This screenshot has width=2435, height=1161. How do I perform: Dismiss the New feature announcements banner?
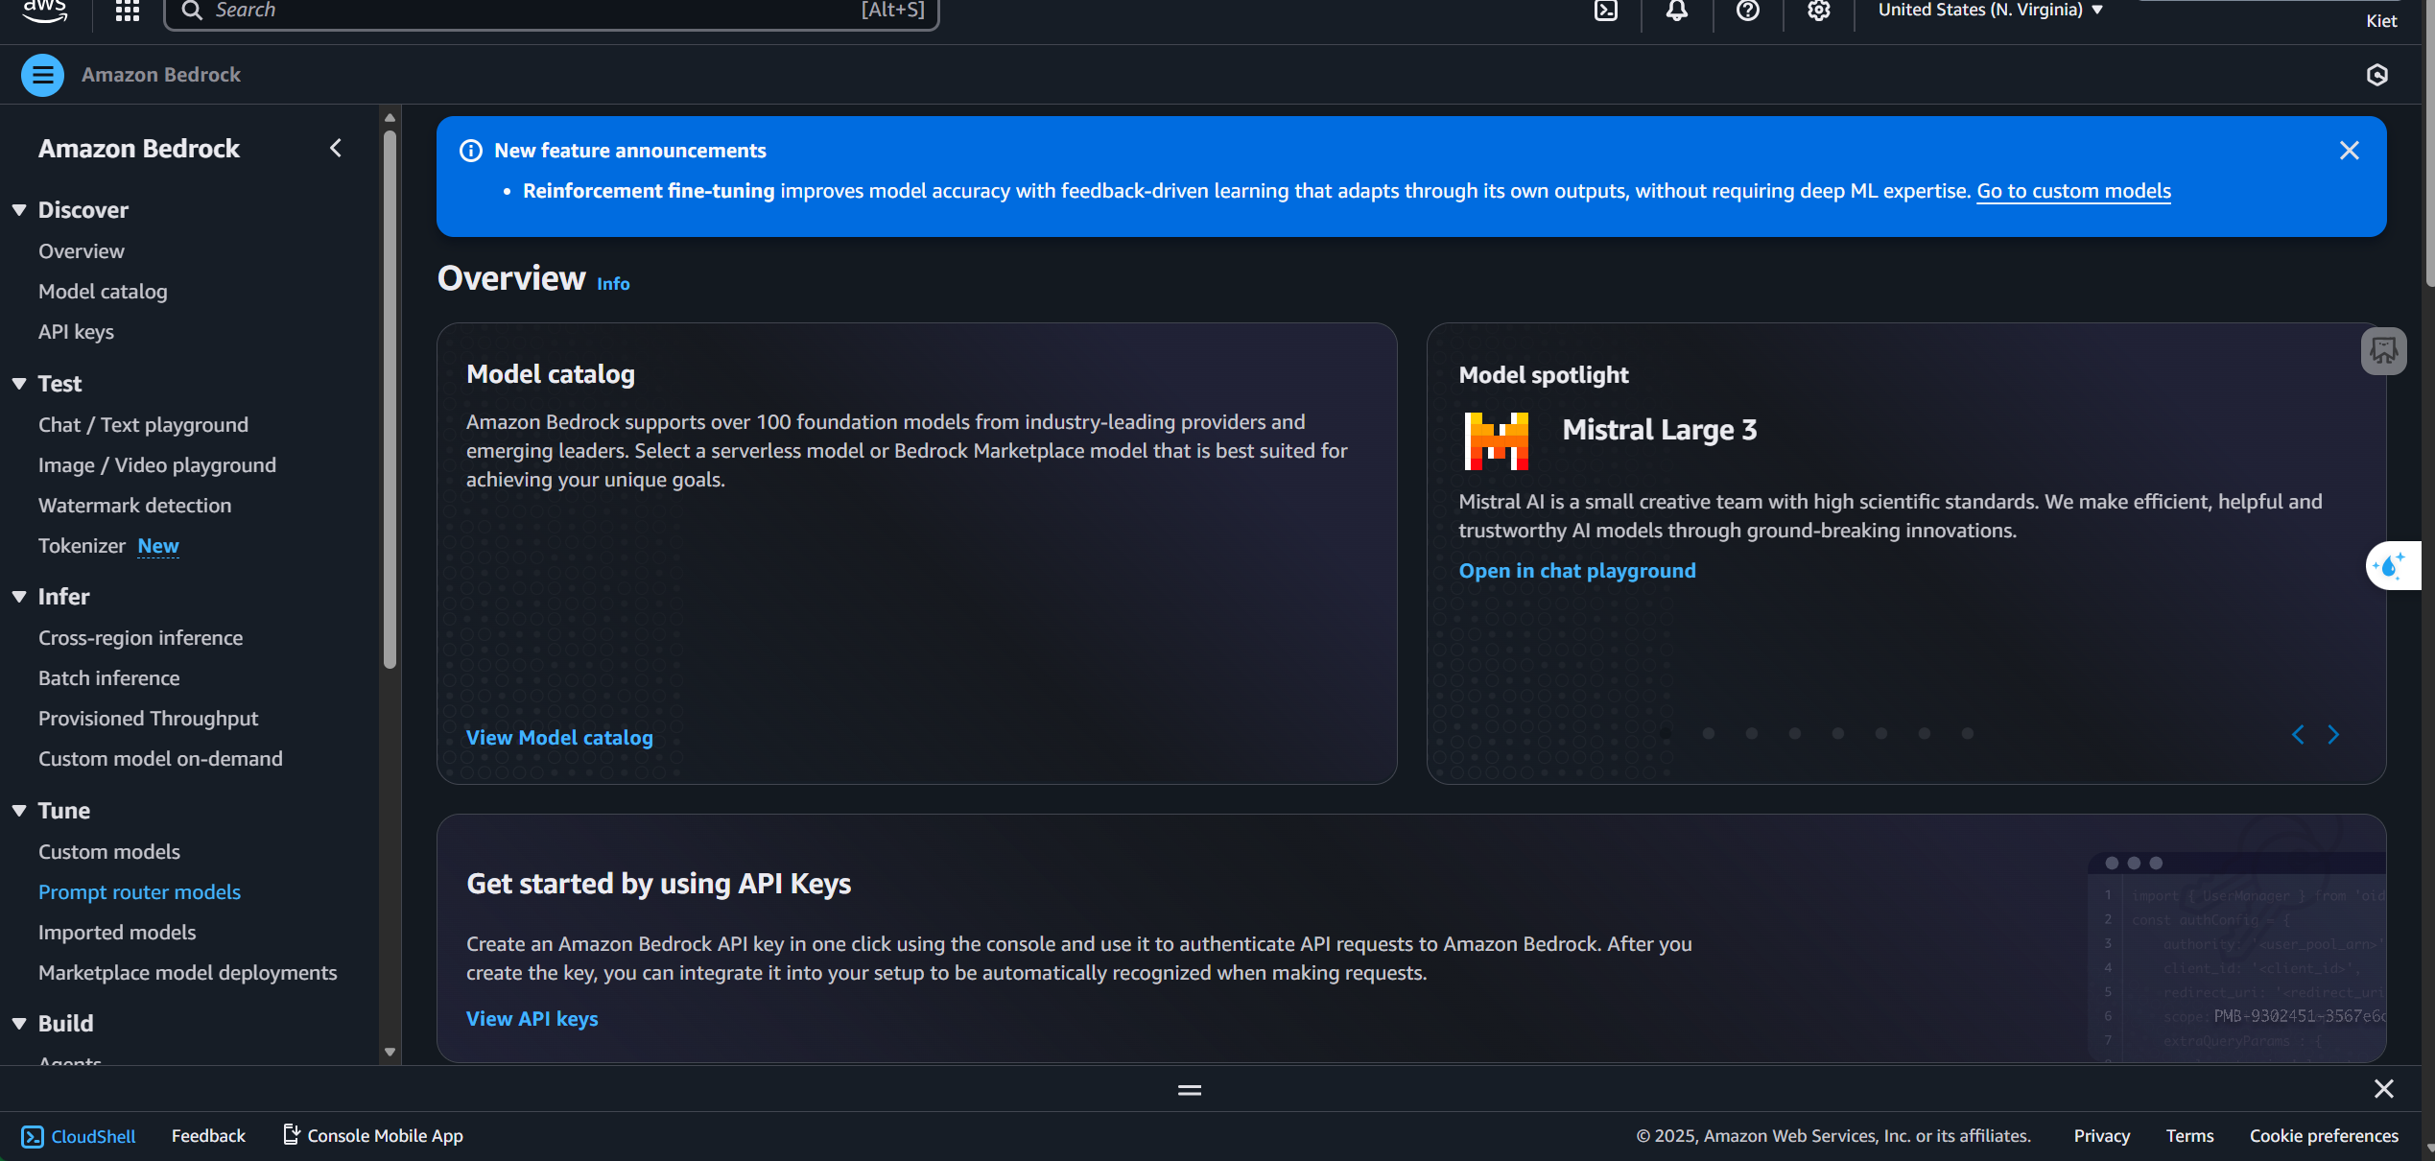(2349, 151)
